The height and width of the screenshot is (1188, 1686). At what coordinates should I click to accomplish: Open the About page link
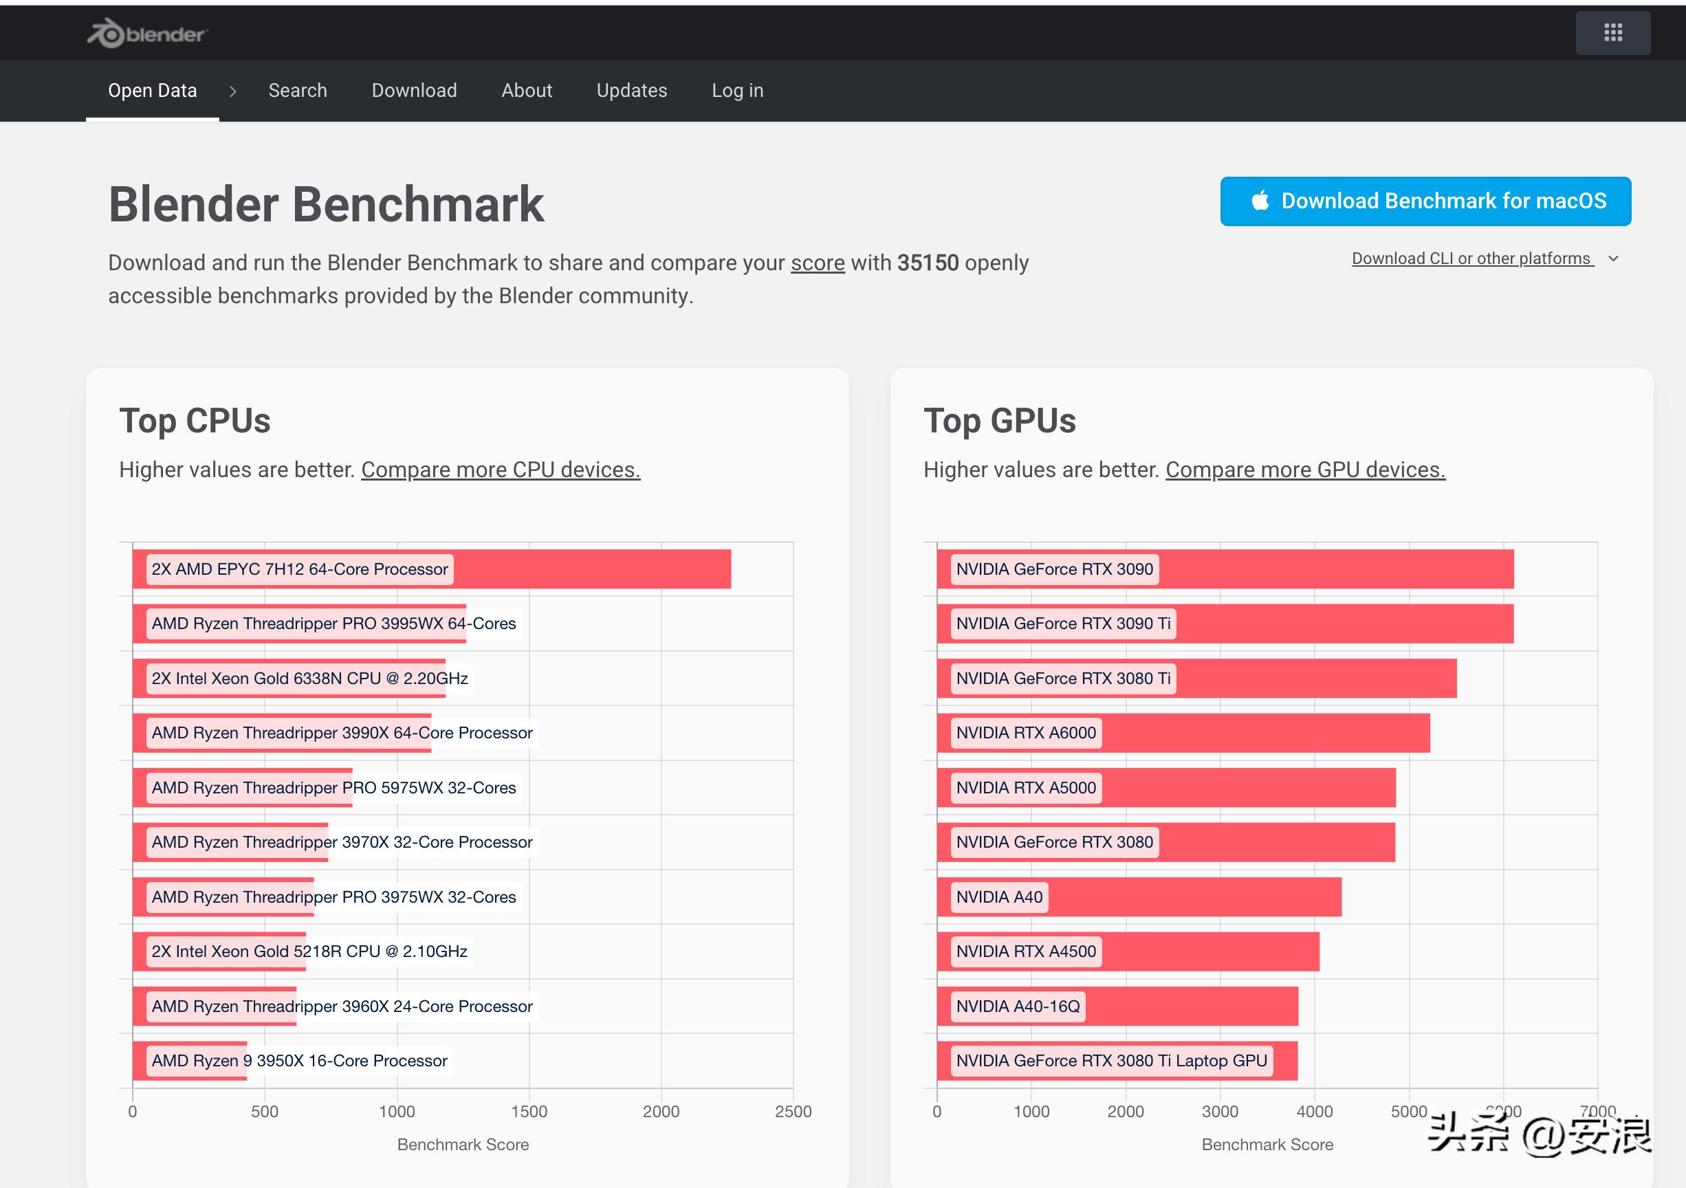pos(527,90)
